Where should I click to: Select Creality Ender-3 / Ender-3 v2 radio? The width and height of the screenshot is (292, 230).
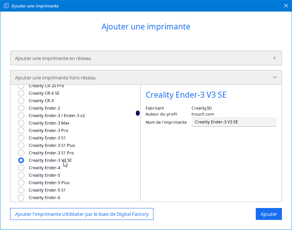[x=21, y=116]
